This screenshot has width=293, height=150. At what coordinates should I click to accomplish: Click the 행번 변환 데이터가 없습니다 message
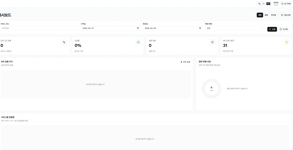tap(237, 89)
